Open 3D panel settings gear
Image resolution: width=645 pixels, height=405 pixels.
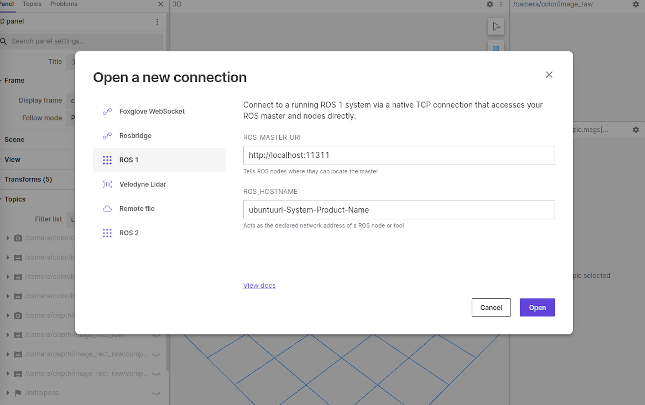pos(490,4)
